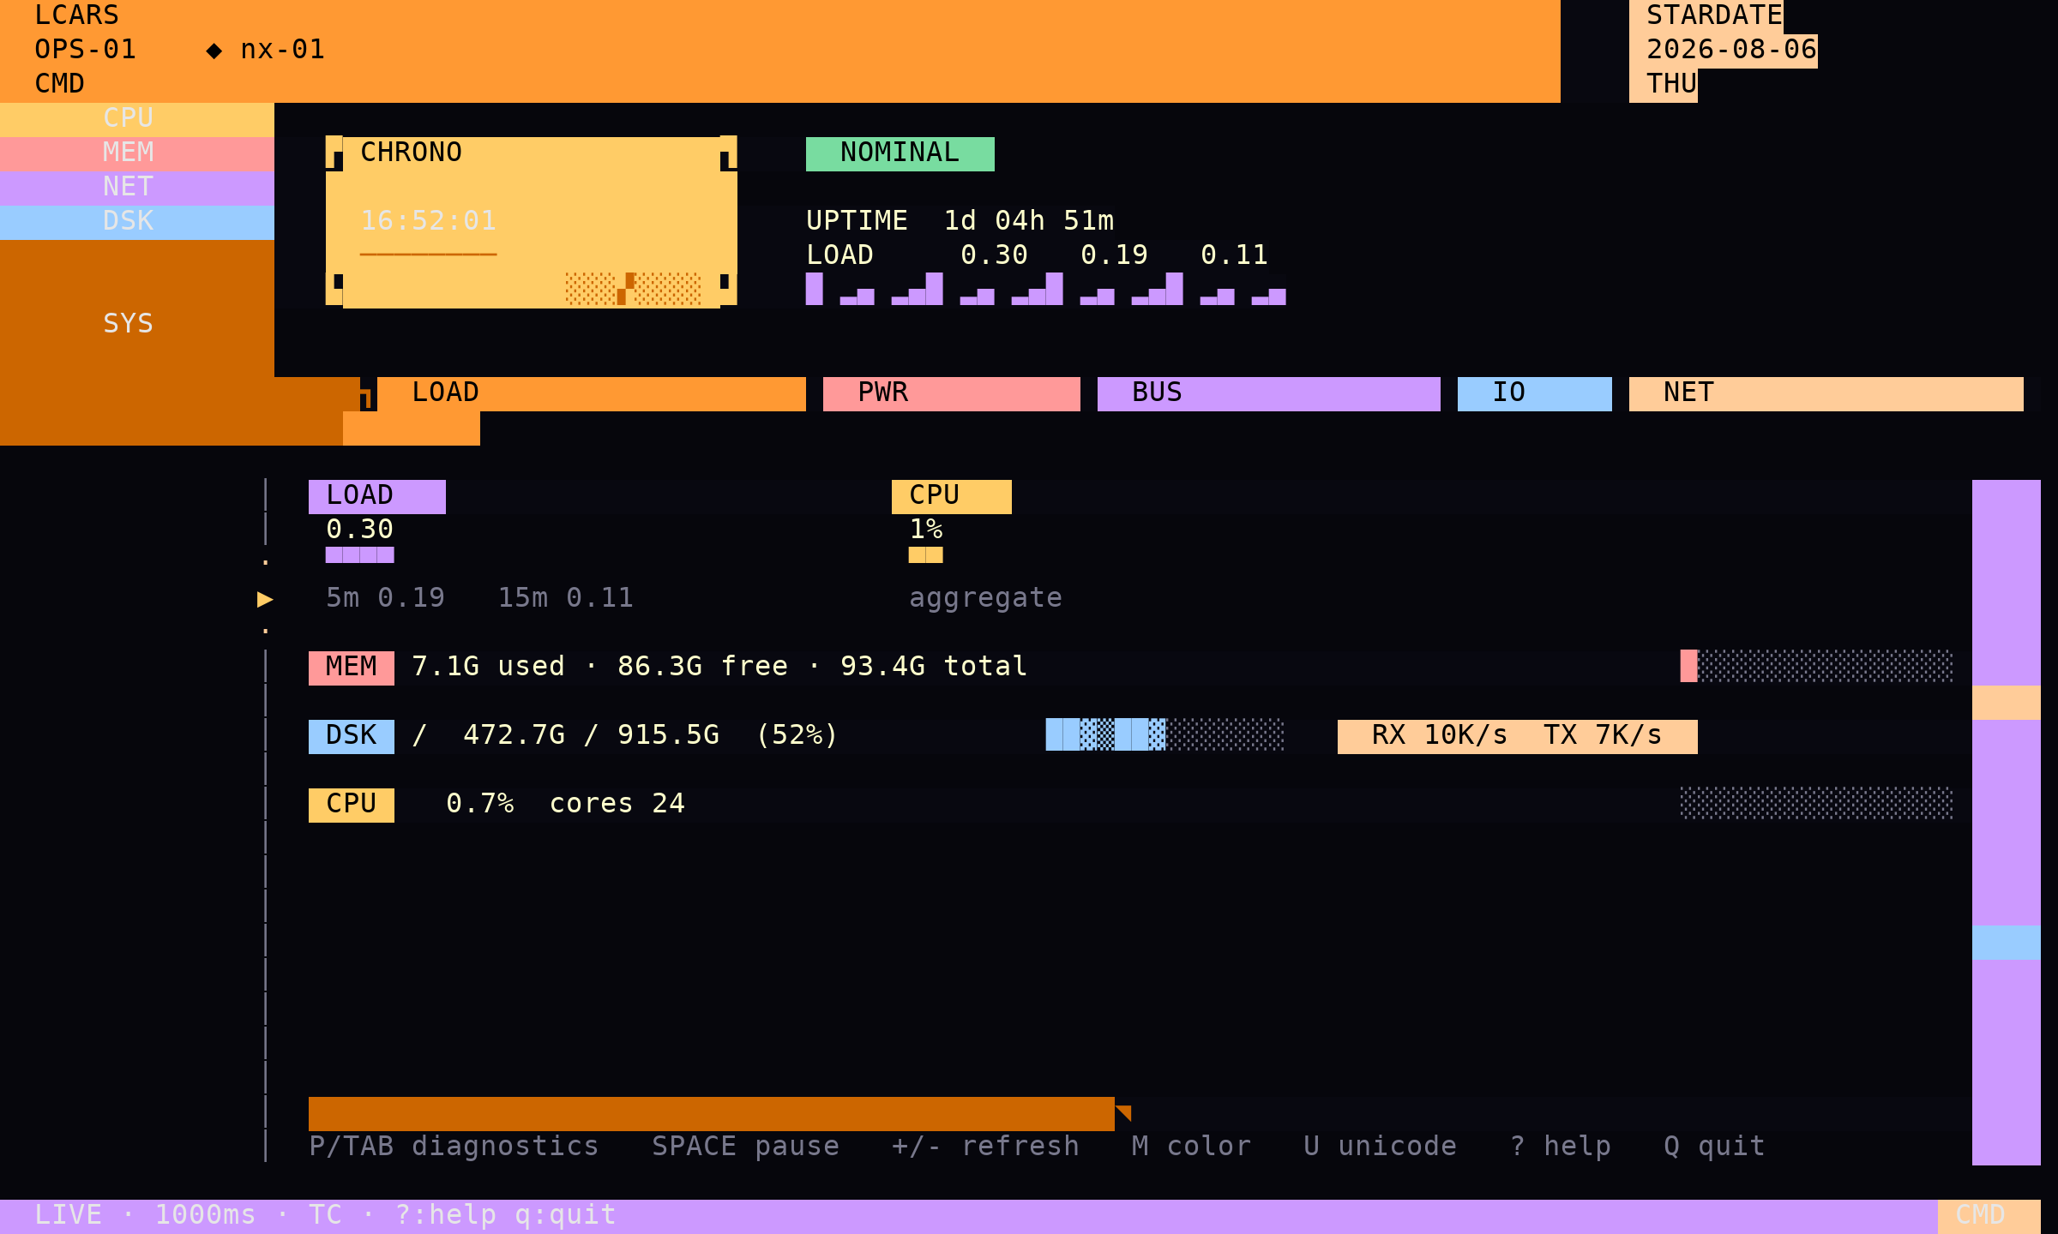Switch to the LOAD tab

(x=592, y=393)
